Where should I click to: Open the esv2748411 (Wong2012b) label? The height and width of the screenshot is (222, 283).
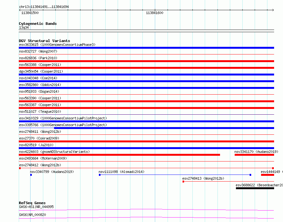40,132
